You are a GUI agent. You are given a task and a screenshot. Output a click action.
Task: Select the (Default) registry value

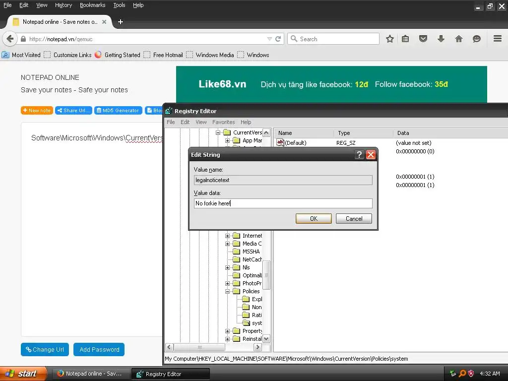(292, 143)
